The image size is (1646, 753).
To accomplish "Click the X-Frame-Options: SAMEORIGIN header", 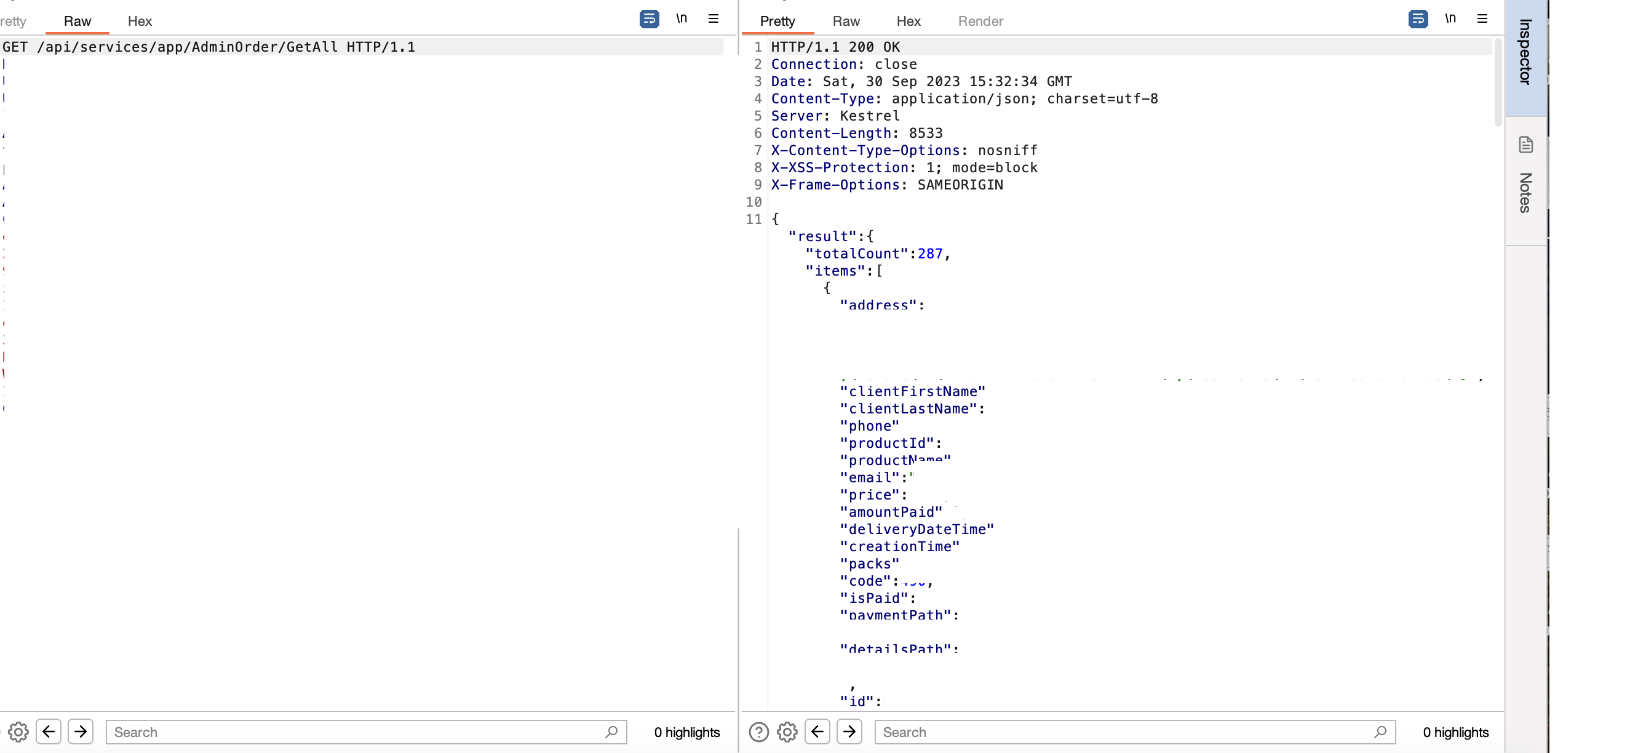I will (887, 185).
